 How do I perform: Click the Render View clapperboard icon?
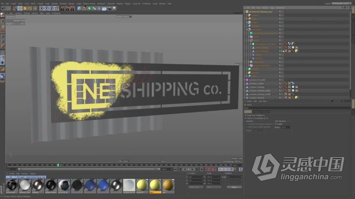click(63, 8)
